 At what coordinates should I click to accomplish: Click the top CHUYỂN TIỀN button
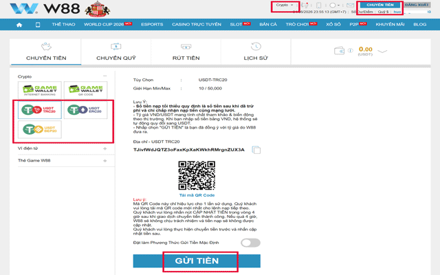(380, 5)
